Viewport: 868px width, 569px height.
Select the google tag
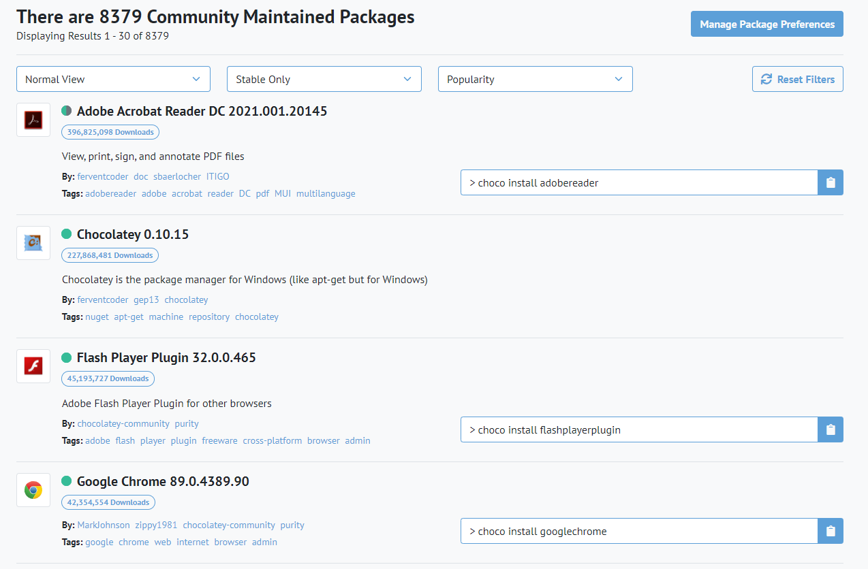point(99,542)
